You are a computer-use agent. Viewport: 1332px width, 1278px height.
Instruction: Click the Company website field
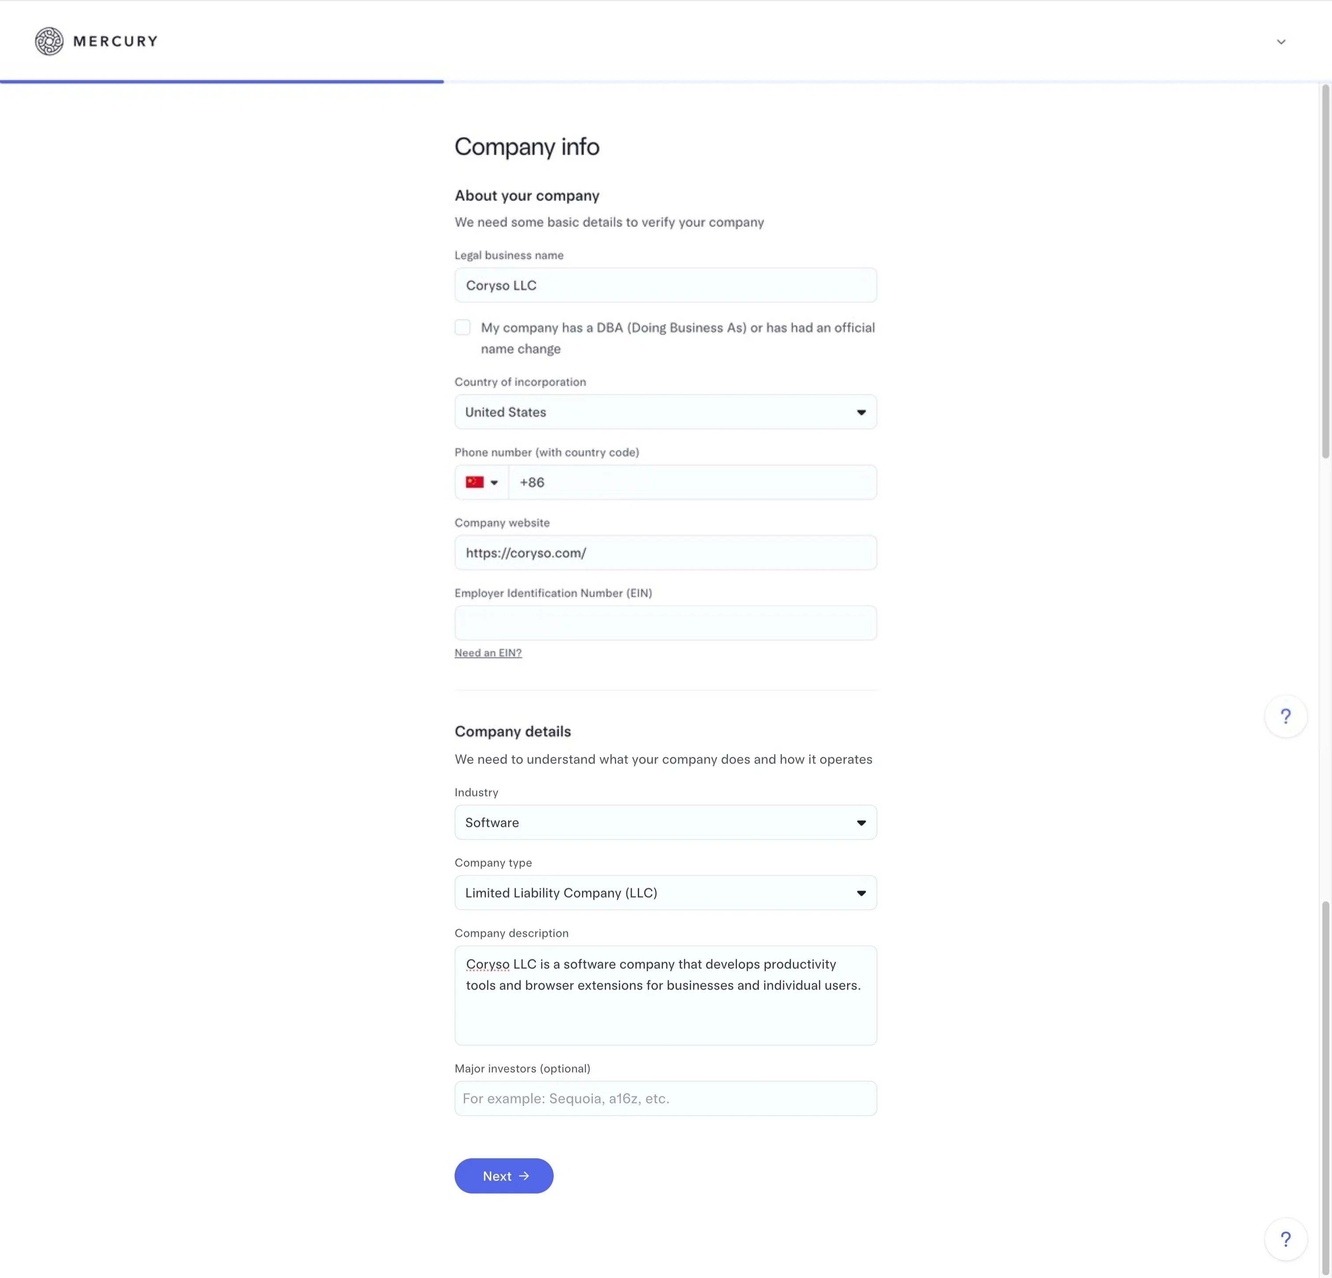coord(665,553)
